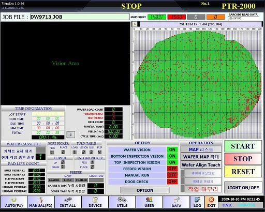The image size is (265, 212).
Task: Select the red map count box
Action: point(176,17)
